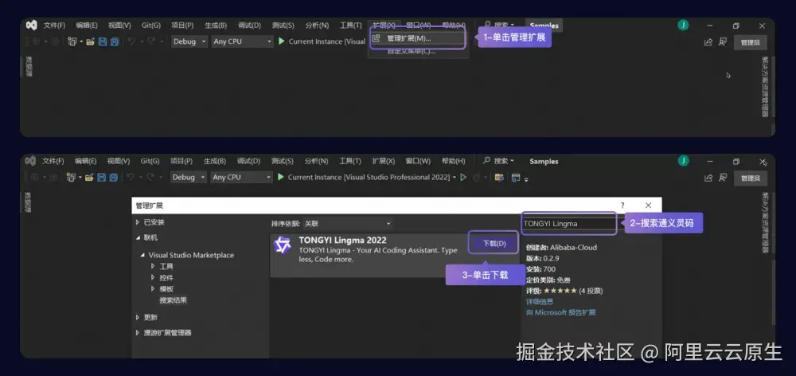Open Debug configuration dropdown in lower window
This screenshot has height=376, width=796.
pos(189,178)
